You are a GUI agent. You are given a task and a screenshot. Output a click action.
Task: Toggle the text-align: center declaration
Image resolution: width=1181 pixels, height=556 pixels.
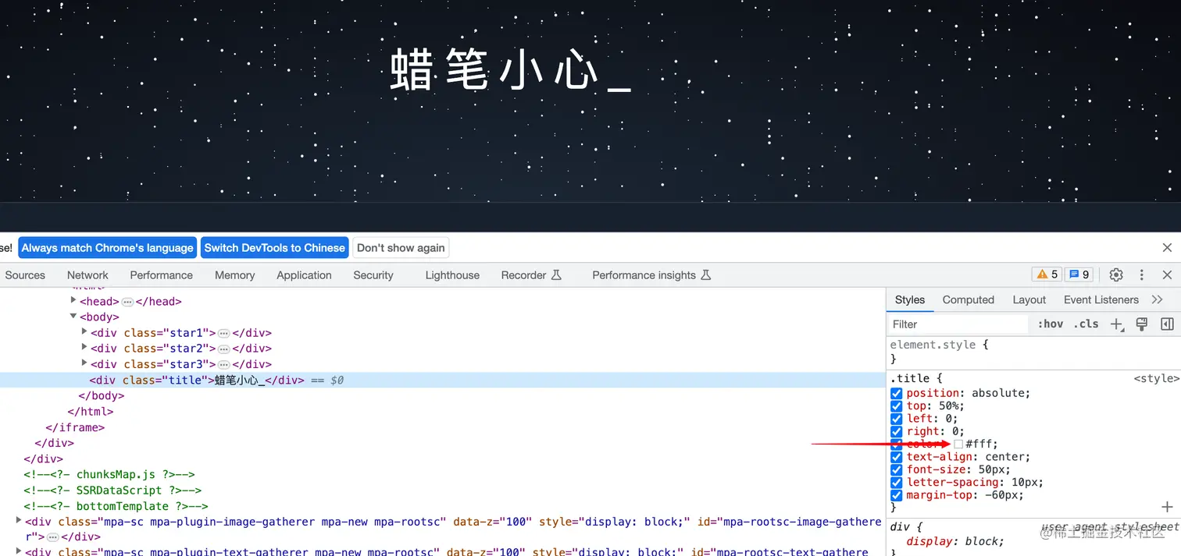(x=897, y=457)
